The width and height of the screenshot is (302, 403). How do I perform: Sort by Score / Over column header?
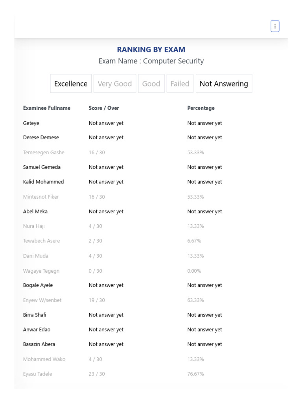pyautogui.click(x=104, y=108)
